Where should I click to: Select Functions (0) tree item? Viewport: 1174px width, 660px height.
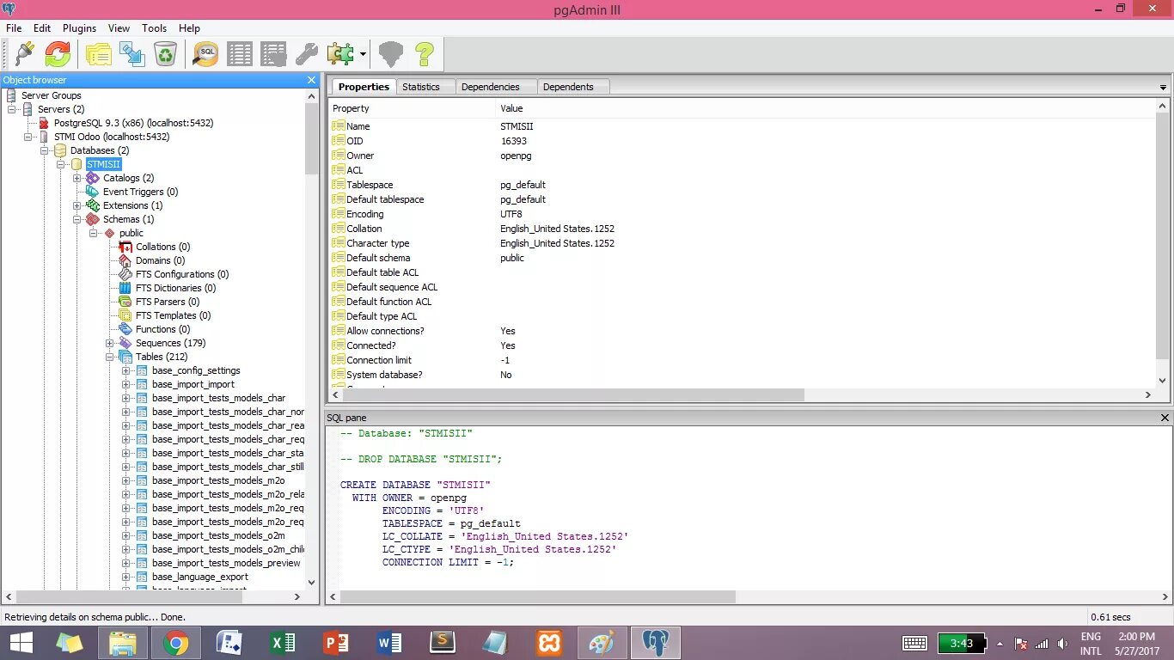162,329
